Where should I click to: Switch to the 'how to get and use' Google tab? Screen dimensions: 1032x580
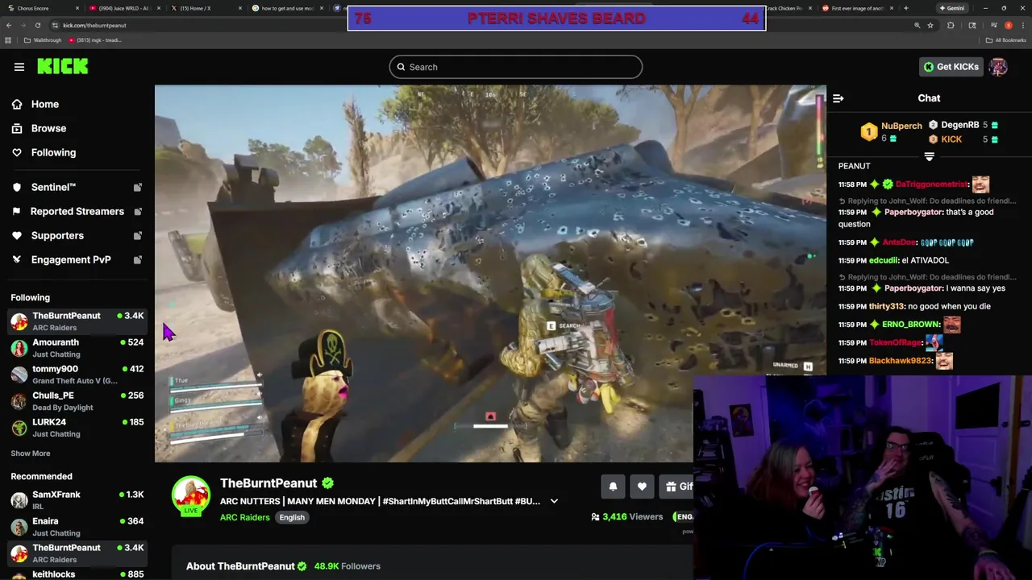pos(288,8)
